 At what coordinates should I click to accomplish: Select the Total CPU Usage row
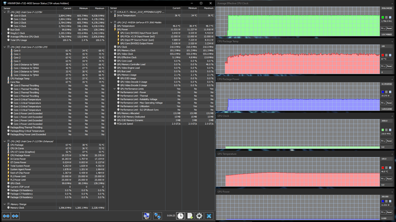tap(54, 40)
